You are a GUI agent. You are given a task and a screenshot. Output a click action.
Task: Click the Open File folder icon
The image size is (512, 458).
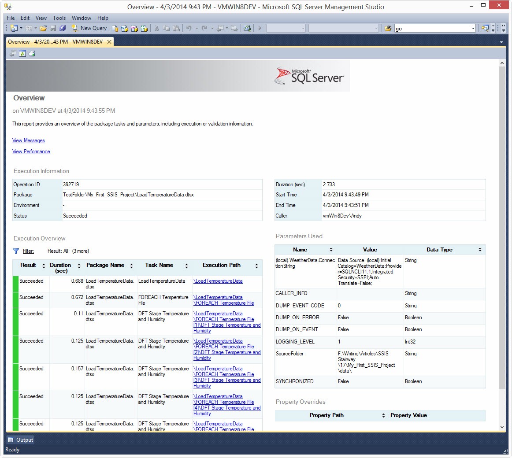click(43, 28)
